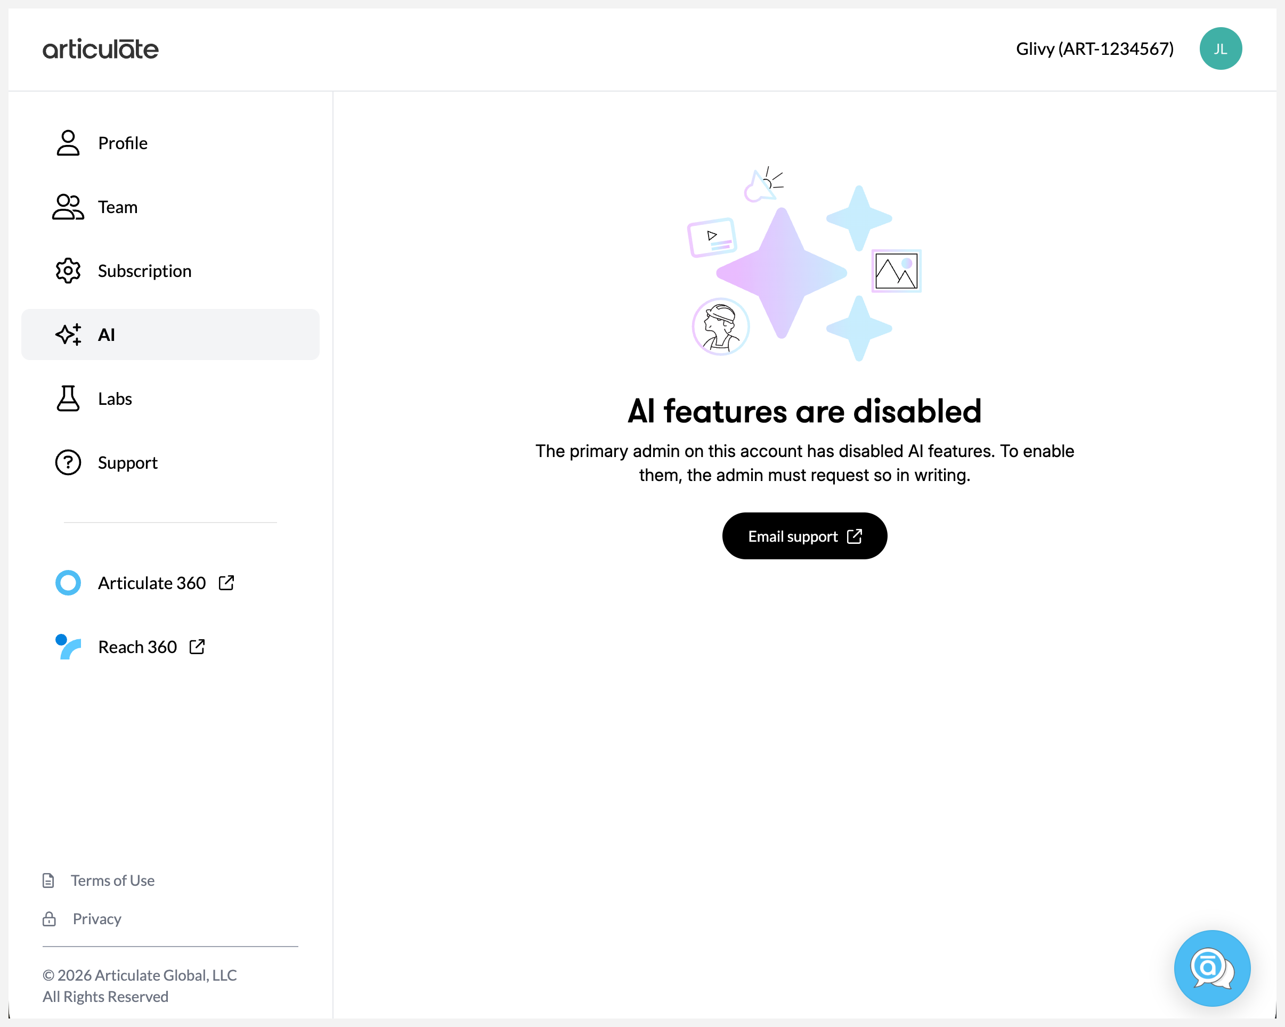Click the Email support button
The height and width of the screenshot is (1027, 1285).
[804, 536]
